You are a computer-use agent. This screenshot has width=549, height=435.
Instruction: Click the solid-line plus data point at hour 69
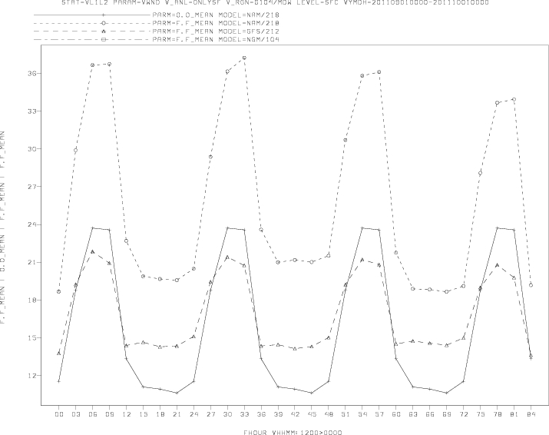[446, 393]
